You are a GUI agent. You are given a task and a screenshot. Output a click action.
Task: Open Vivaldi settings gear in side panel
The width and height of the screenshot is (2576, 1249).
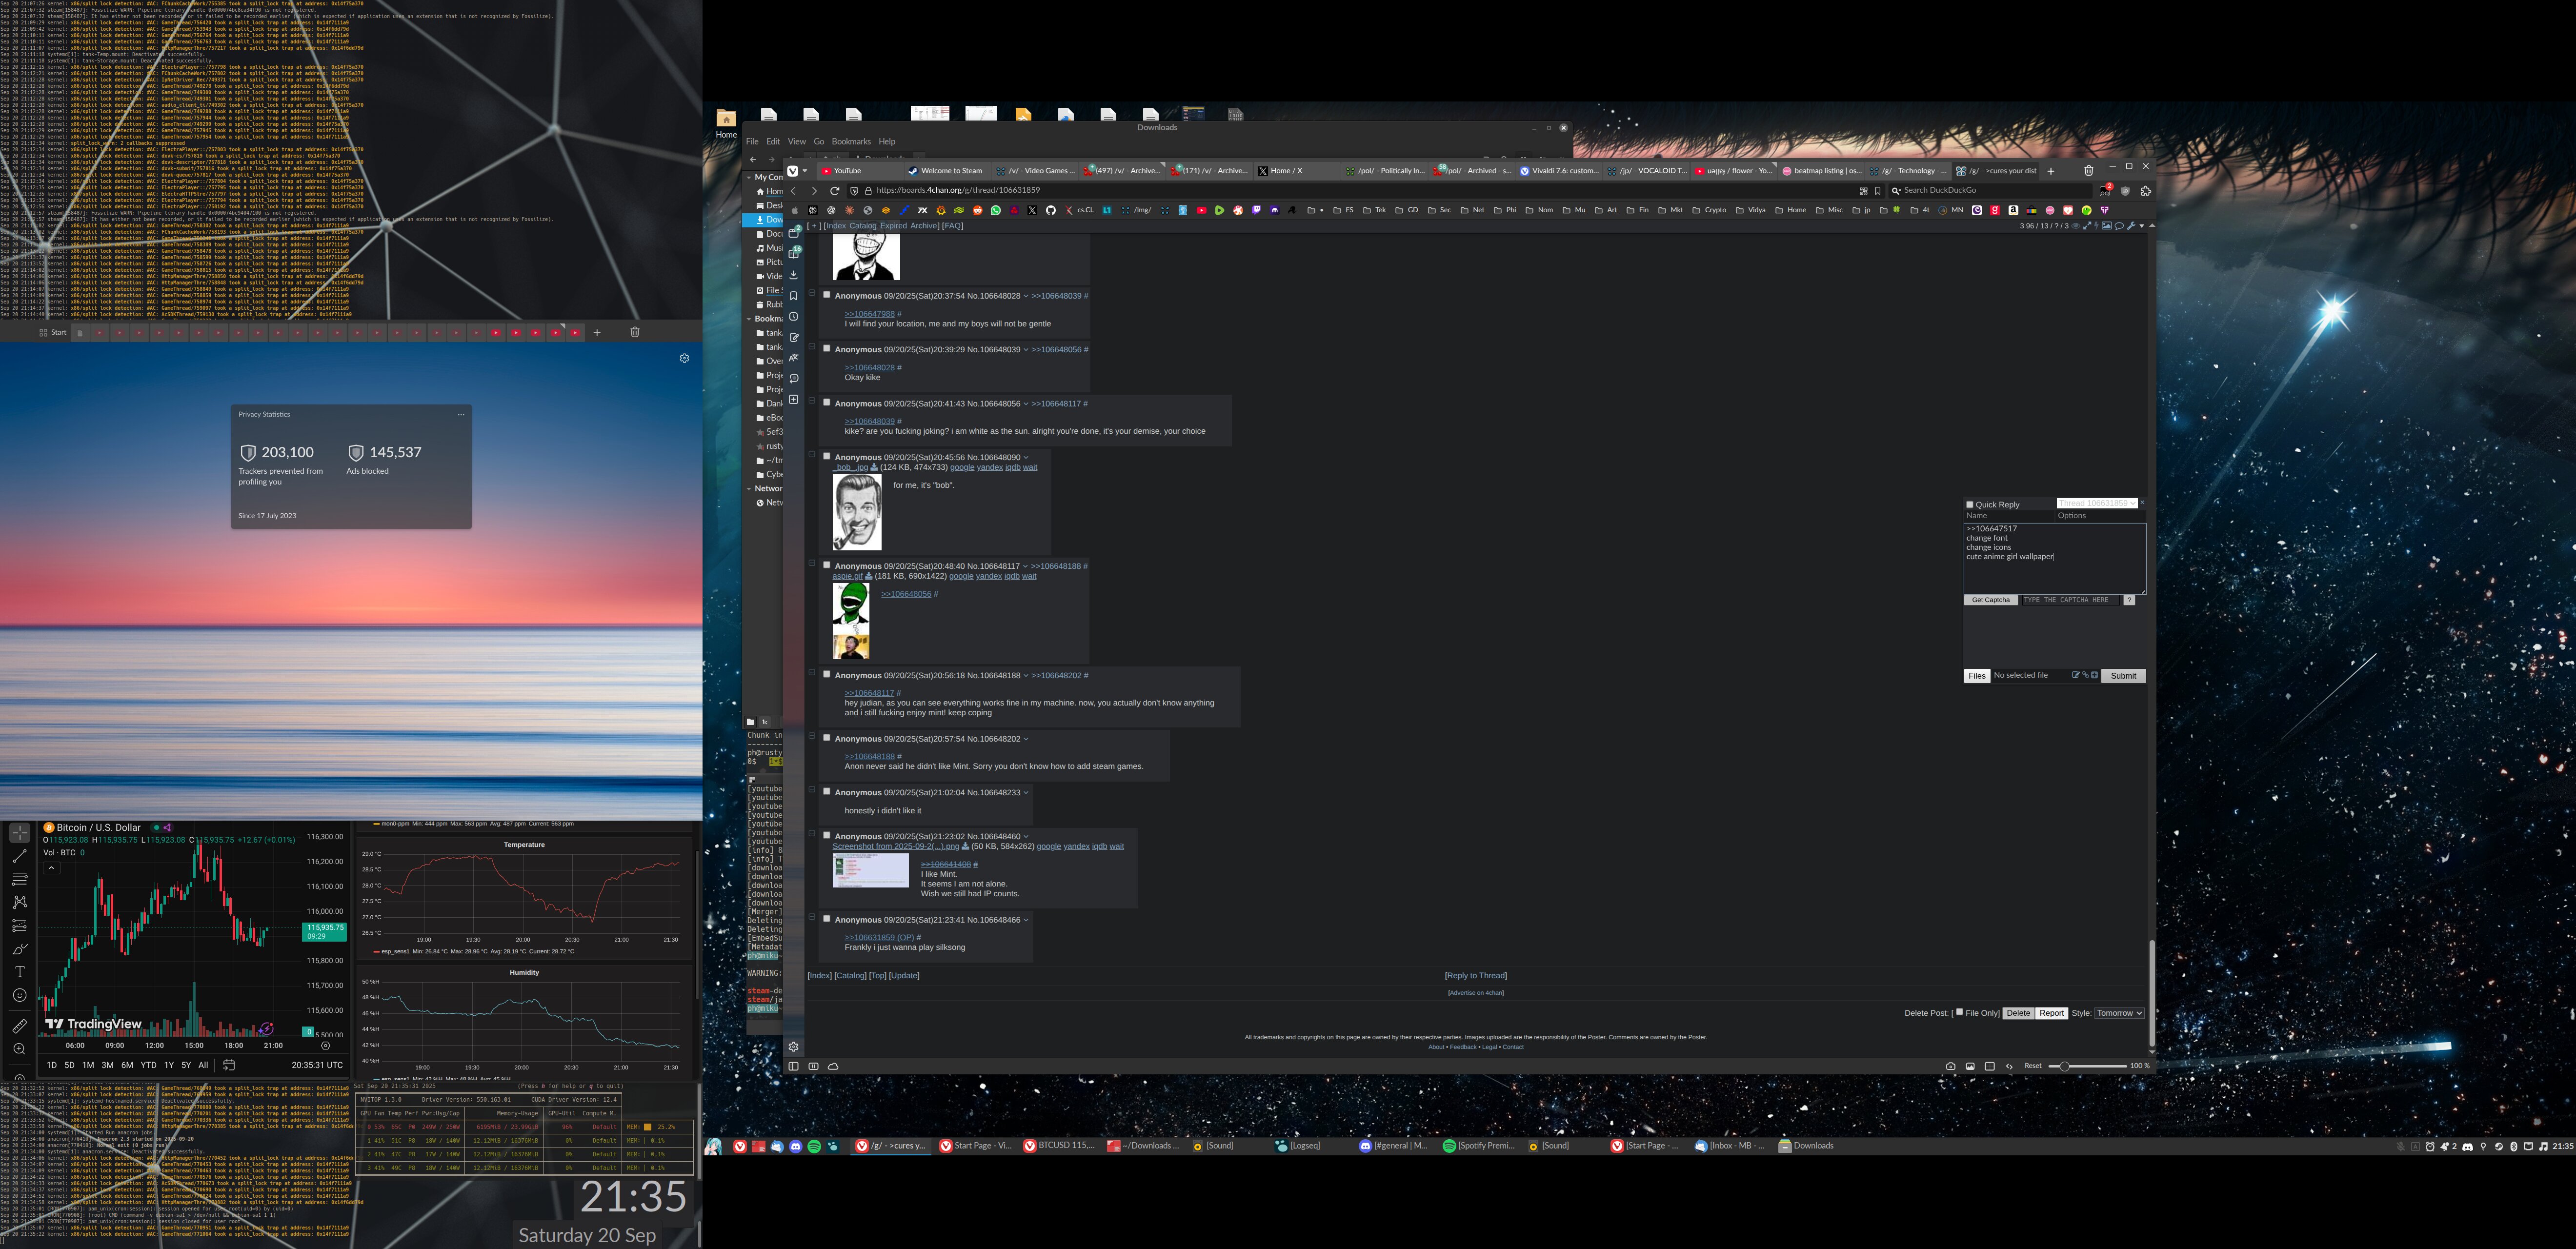point(794,1047)
